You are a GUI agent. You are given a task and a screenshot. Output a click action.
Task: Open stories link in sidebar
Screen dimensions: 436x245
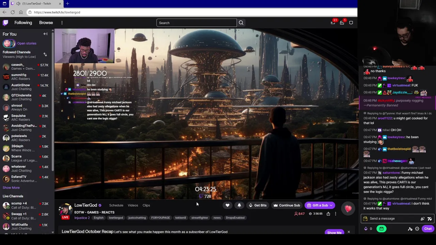(x=27, y=44)
